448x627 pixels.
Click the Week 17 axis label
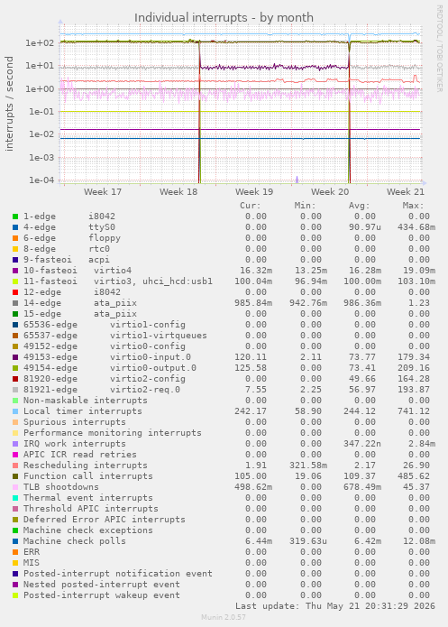(x=103, y=192)
